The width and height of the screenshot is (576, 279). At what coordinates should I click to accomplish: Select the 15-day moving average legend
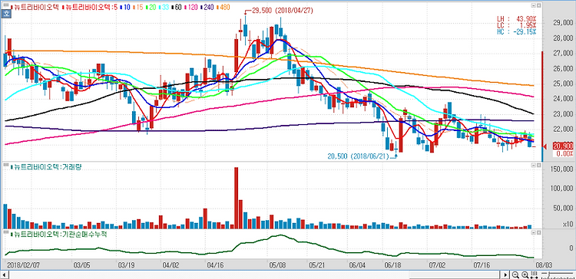138,7
